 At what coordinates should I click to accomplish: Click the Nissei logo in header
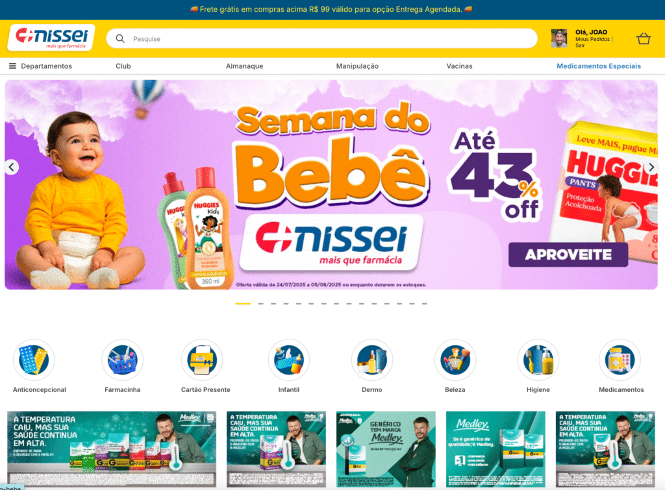51,38
